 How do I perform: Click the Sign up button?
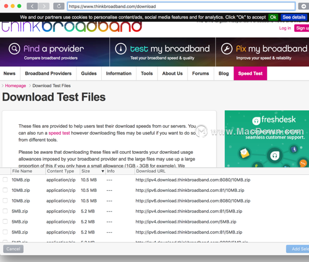[302, 28]
